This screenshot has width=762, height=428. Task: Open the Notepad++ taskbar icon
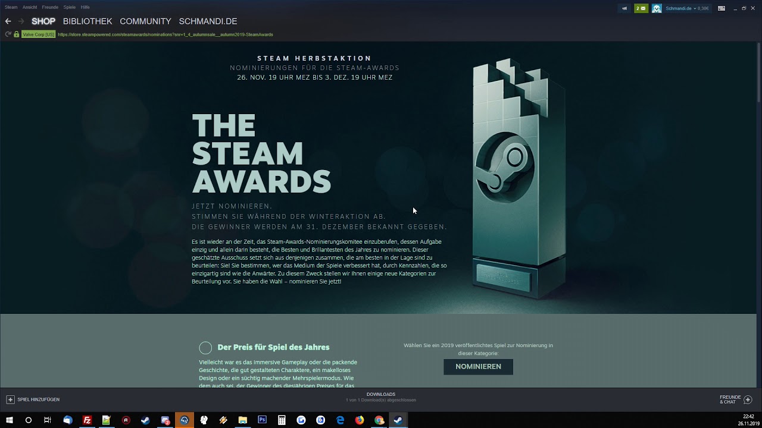click(107, 420)
